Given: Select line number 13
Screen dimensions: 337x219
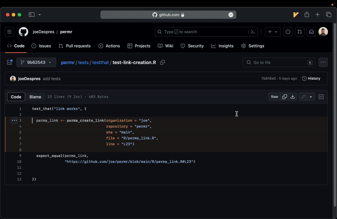Looking at the screenshot, I should [19, 179].
